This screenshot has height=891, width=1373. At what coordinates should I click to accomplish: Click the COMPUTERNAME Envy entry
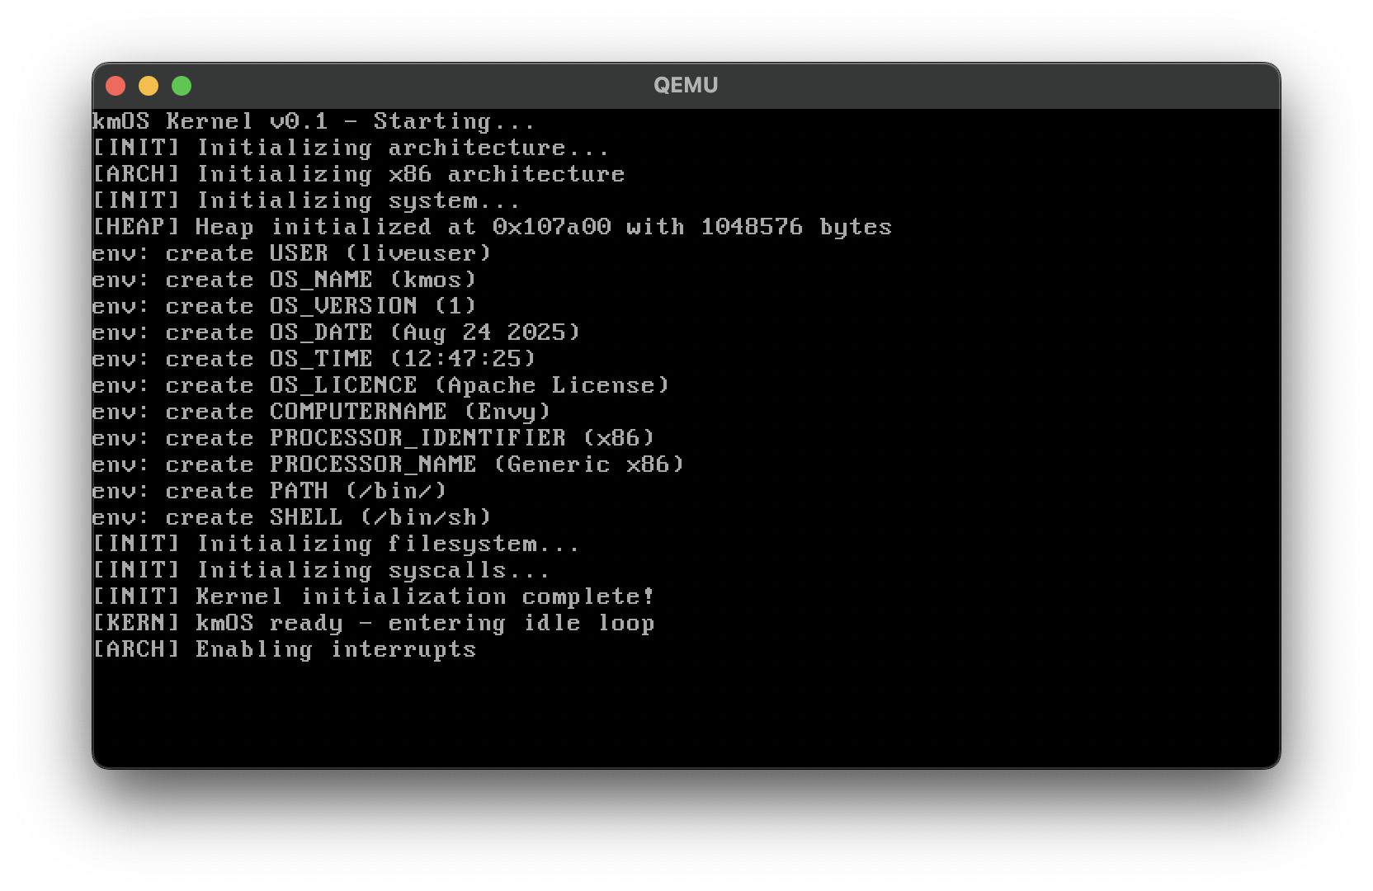click(x=321, y=412)
